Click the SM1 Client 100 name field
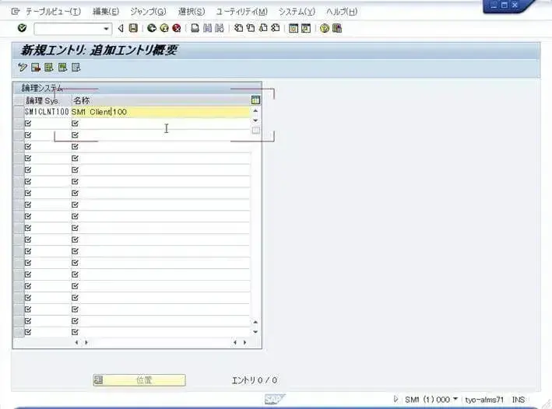 click(x=161, y=112)
